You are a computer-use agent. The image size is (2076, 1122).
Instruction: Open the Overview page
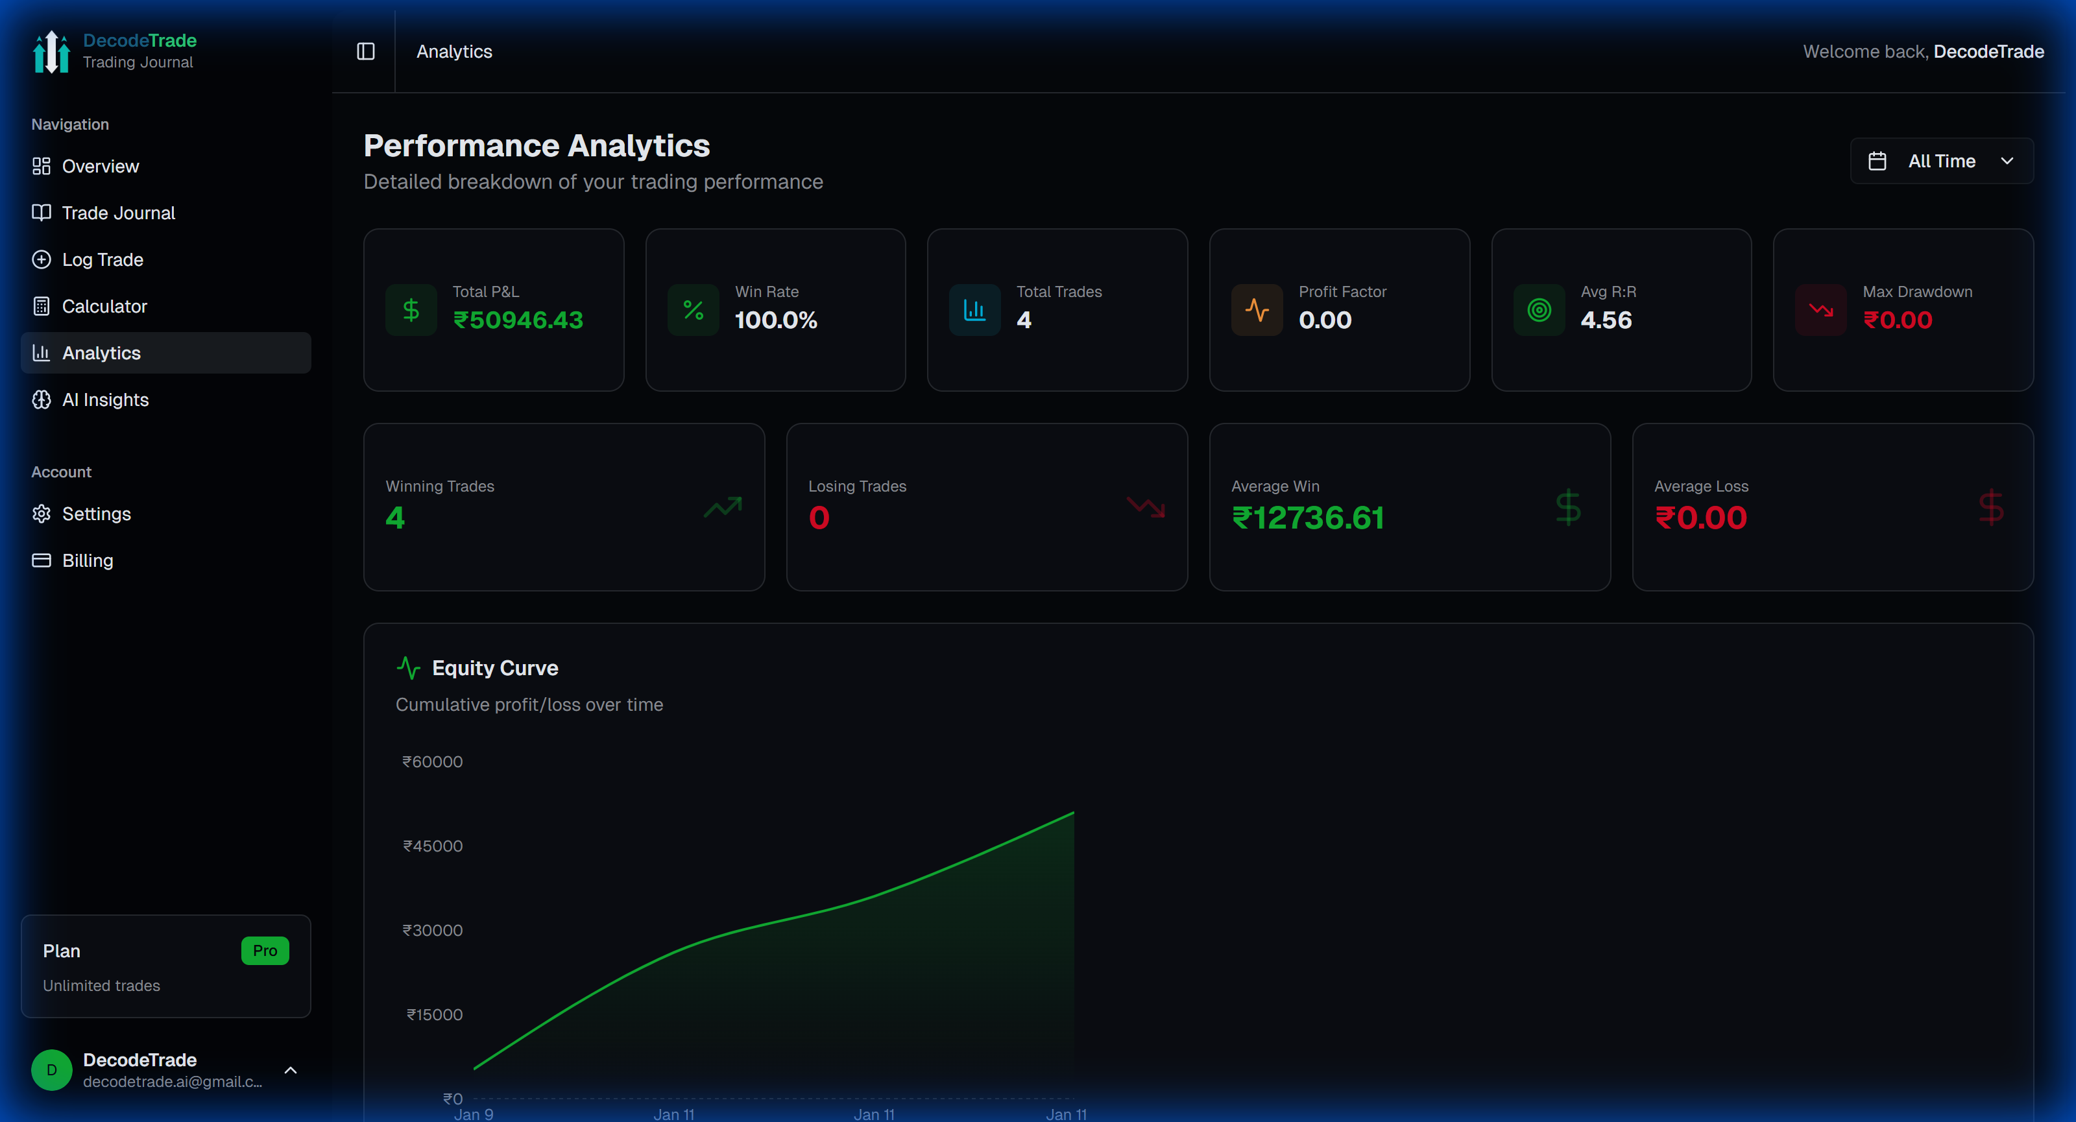click(x=100, y=166)
